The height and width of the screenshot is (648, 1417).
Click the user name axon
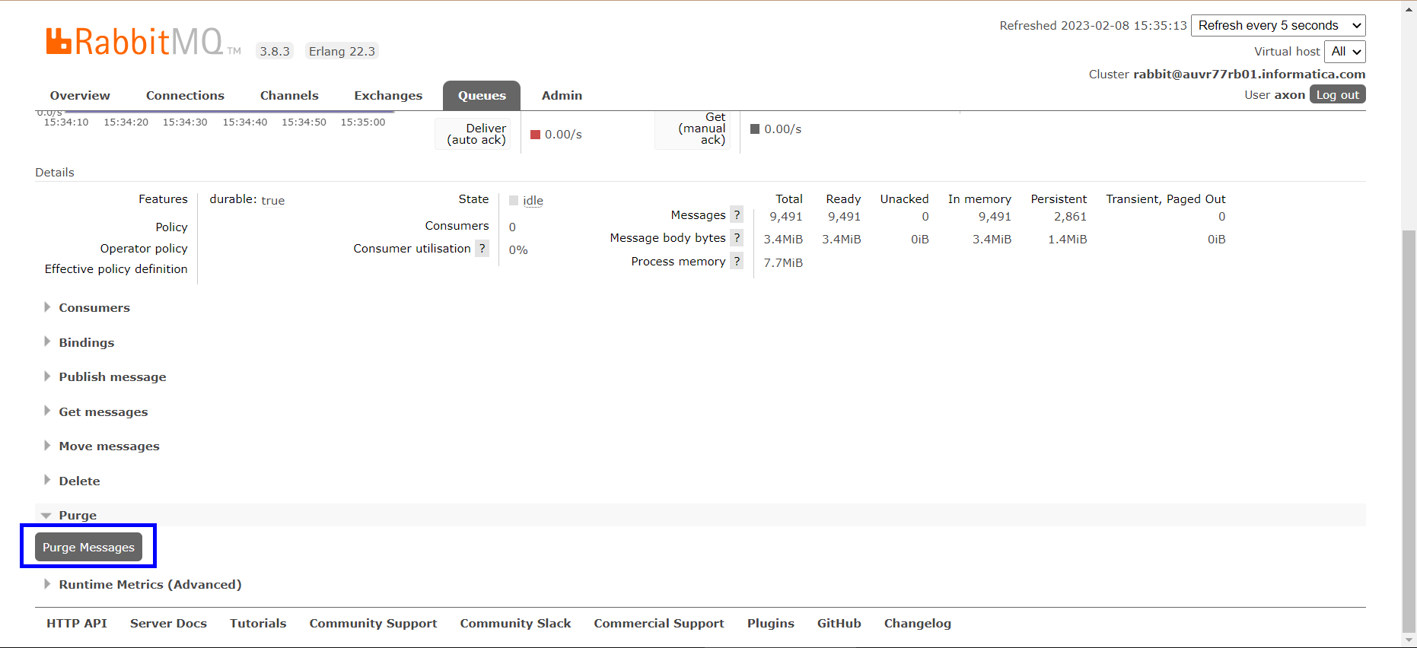[1289, 95]
